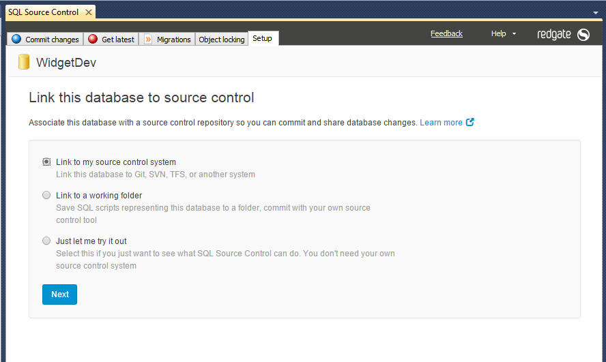The width and height of the screenshot is (606, 362).
Task: Choose Just let me try it out
Action: pos(46,241)
